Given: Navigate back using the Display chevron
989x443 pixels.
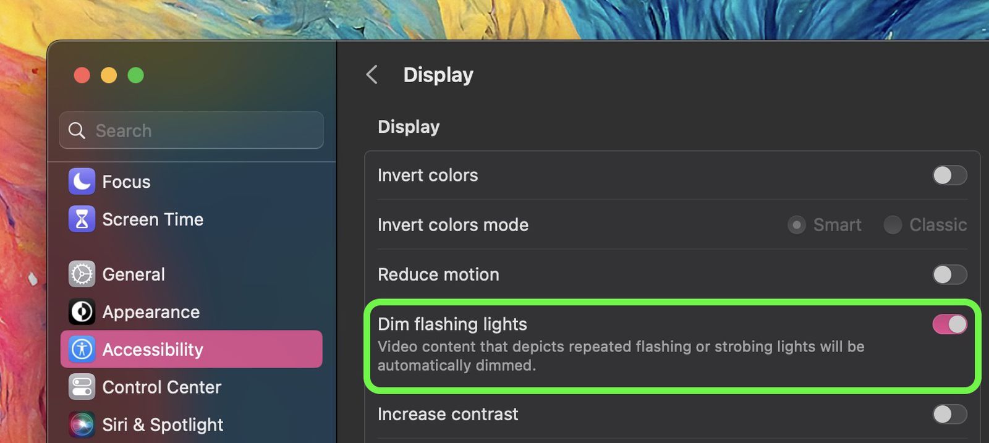Looking at the screenshot, I should click(371, 74).
